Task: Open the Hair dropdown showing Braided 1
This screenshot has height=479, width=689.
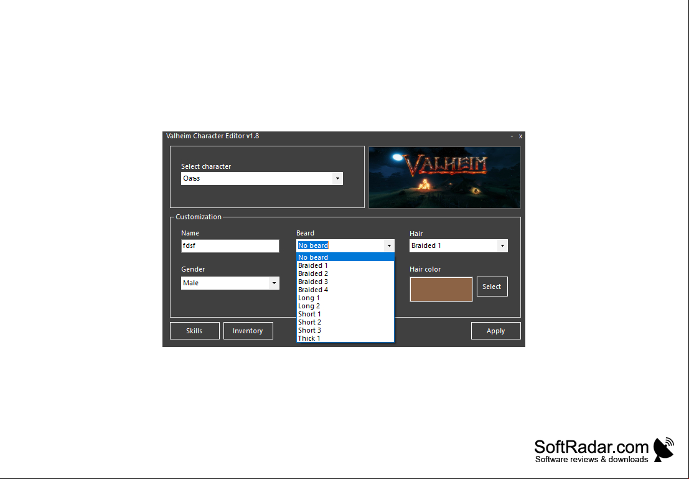Action: [x=458, y=245]
